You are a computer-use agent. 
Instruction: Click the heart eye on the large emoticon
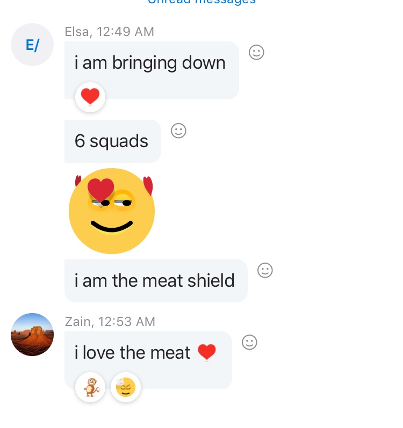(101, 190)
